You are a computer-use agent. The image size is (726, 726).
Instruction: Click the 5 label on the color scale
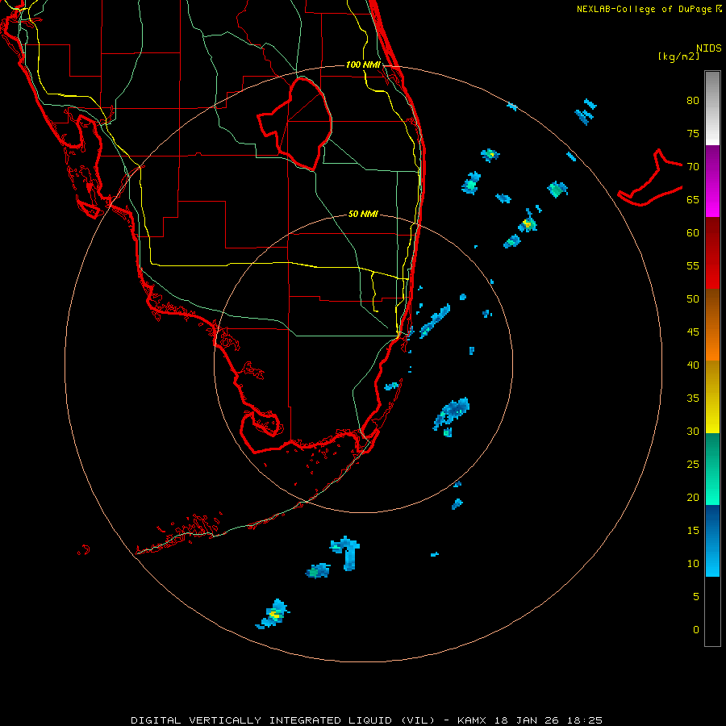[x=696, y=597]
